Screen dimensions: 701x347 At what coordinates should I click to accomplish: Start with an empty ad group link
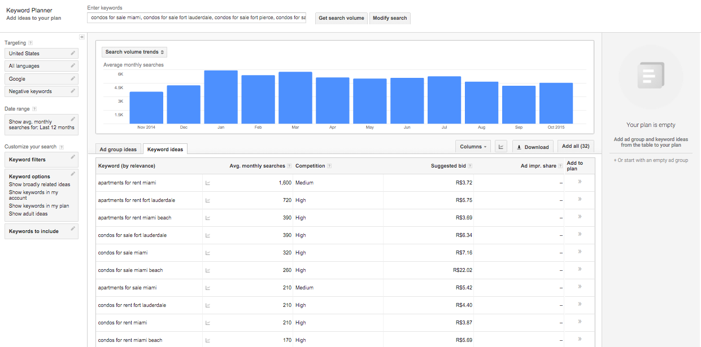(651, 160)
